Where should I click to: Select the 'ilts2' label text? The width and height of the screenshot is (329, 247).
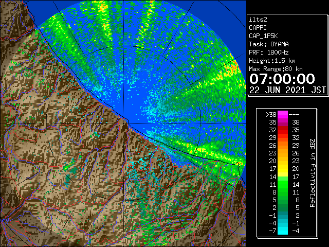pyautogui.click(x=258, y=20)
